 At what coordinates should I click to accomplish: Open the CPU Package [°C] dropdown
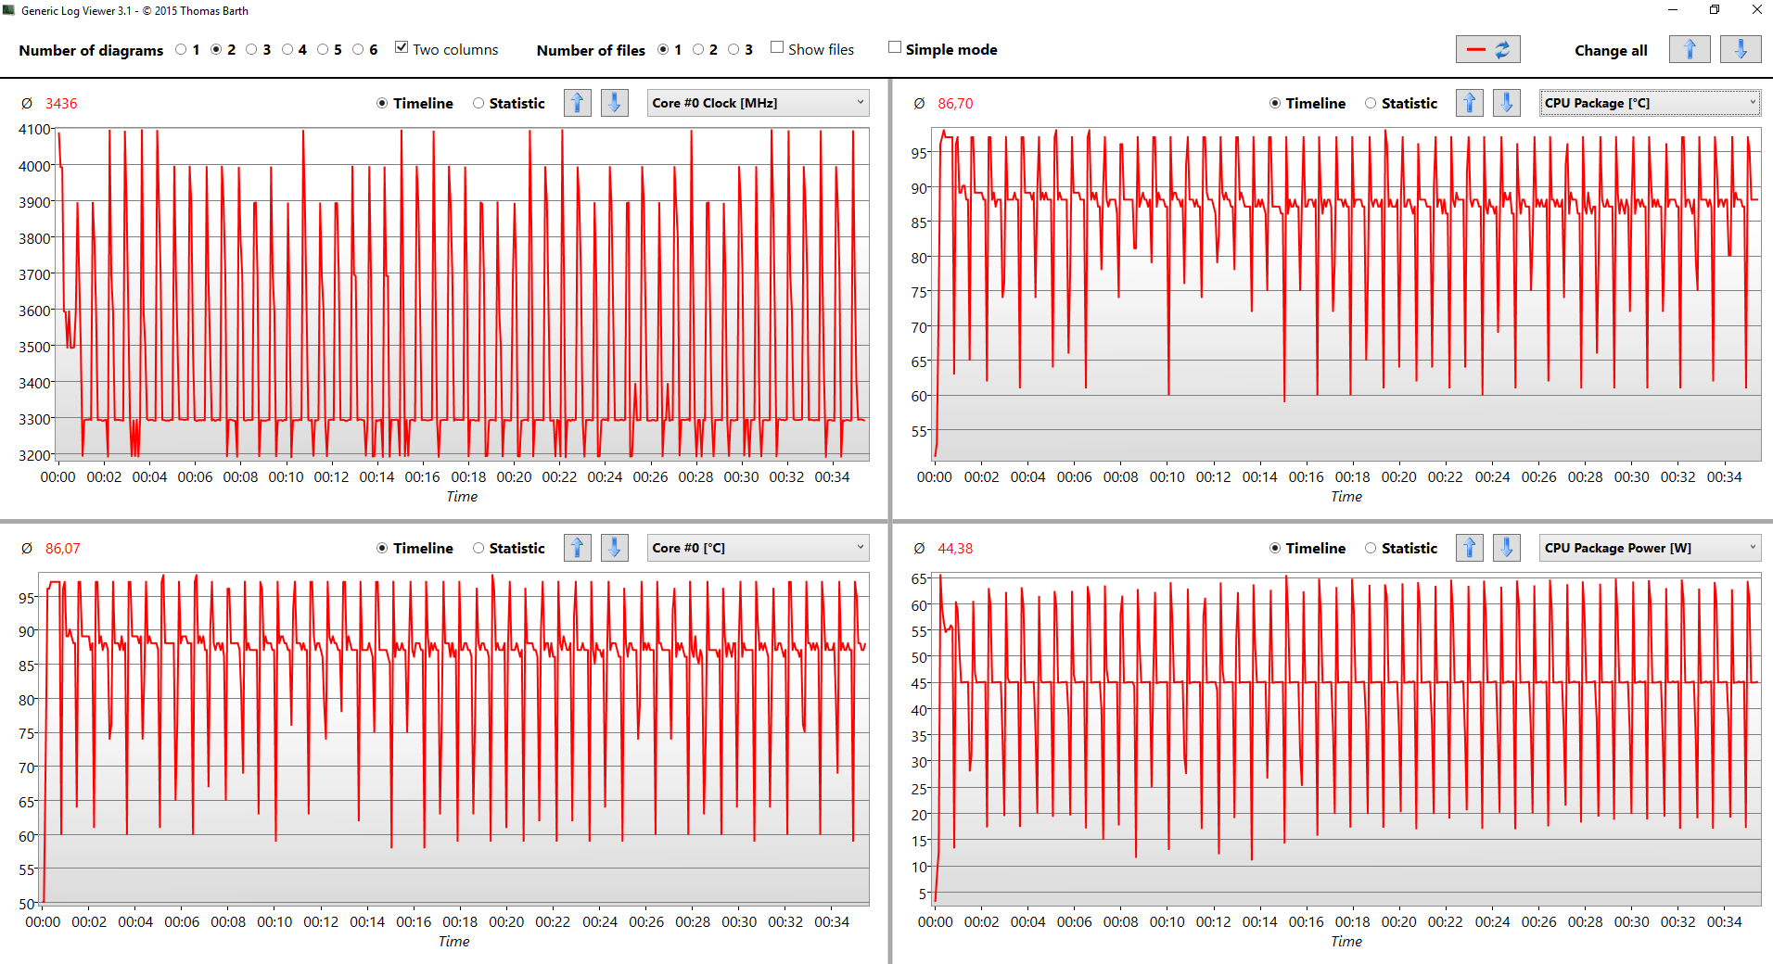point(1650,103)
